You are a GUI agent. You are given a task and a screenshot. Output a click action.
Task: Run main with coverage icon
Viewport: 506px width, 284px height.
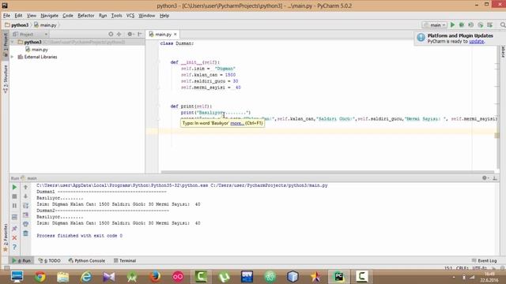(x=471, y=24)
